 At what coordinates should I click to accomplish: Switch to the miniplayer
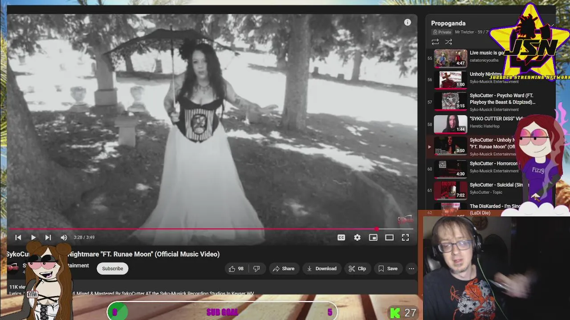click(373, 237)
